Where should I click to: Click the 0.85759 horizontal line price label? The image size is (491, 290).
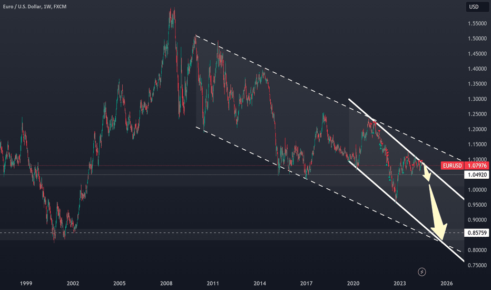pos(477,233)
